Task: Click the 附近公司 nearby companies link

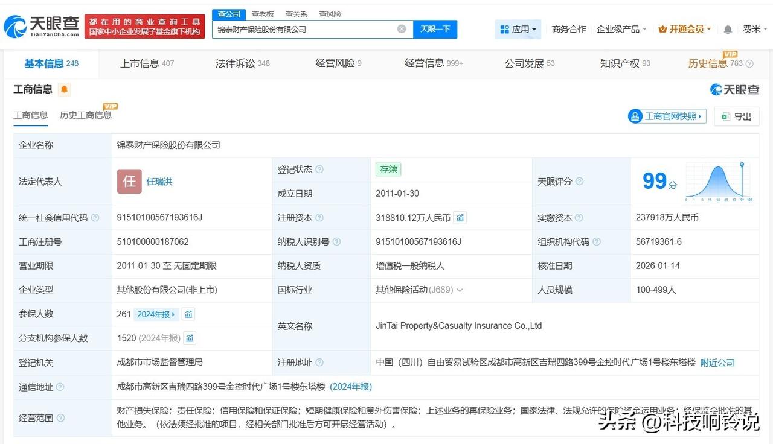Action: click(717, 363)
